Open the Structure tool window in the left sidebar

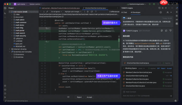[5, 13]
